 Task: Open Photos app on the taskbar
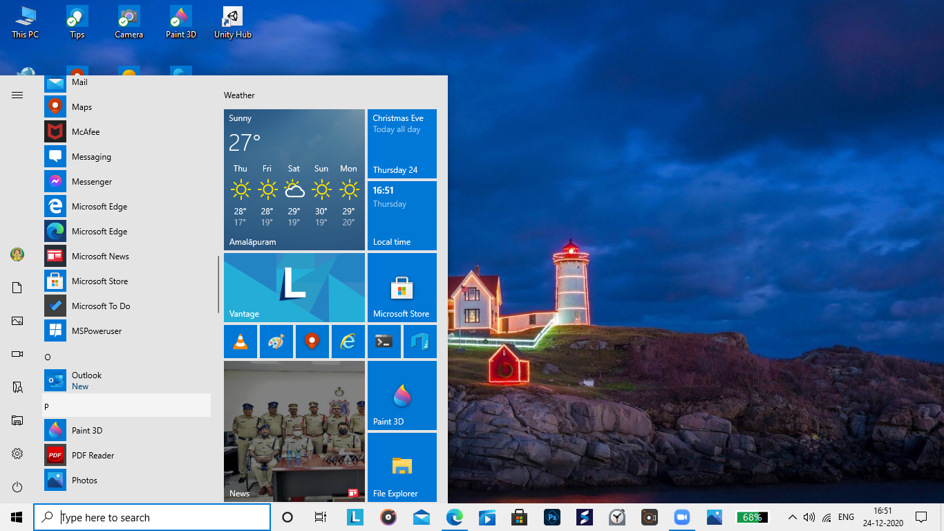pyautogui.click(x=715, y=517)
